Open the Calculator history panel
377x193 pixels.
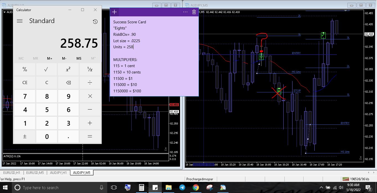coord(95,22)
